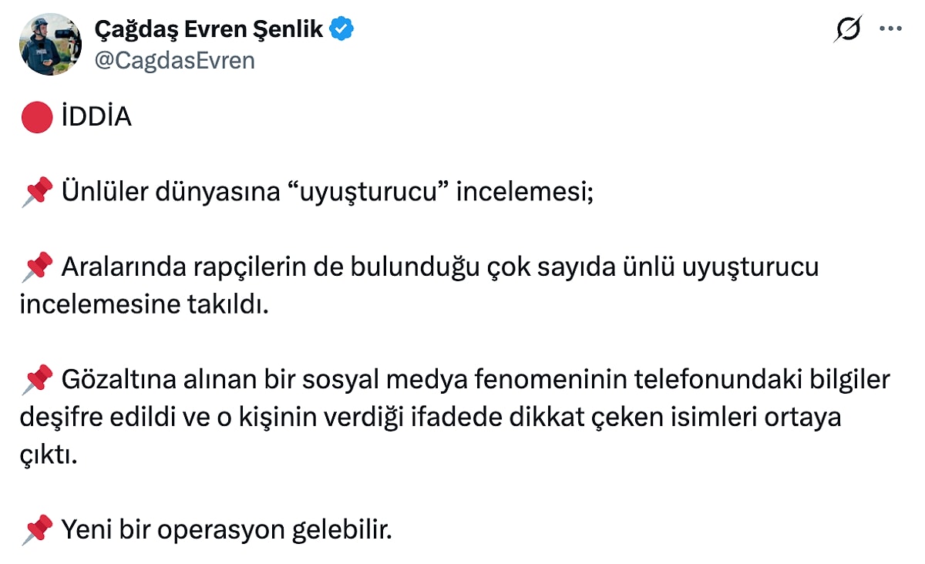Click the pushpin before "Yeni bir operasyon"
The width and height of the screenshot is (925, 564).
pyautogui.click(x=37, y=530)
